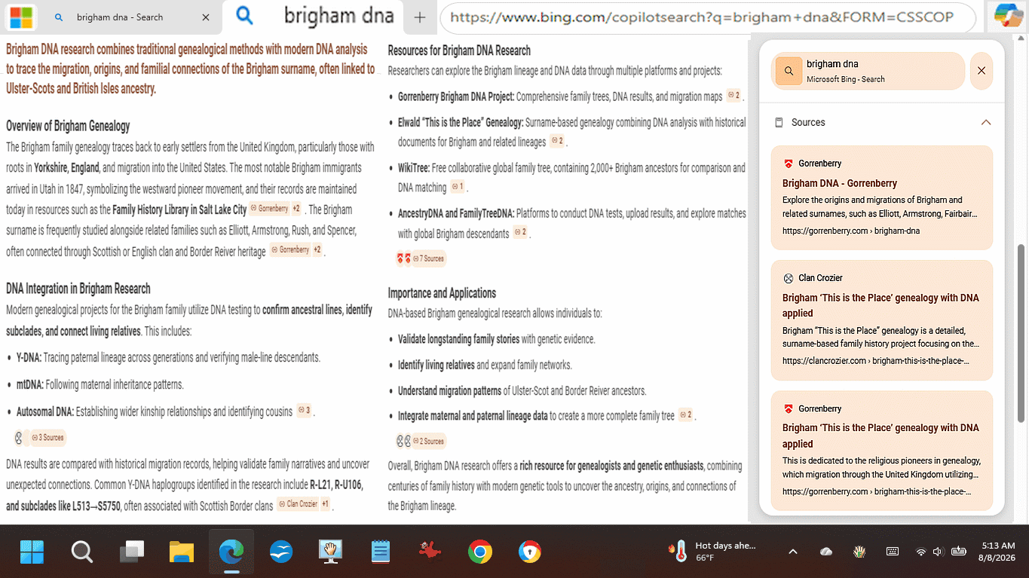Click the Microsoft Edge taskbar icon
Screen dimensions: 1029x578
[231, 552]
